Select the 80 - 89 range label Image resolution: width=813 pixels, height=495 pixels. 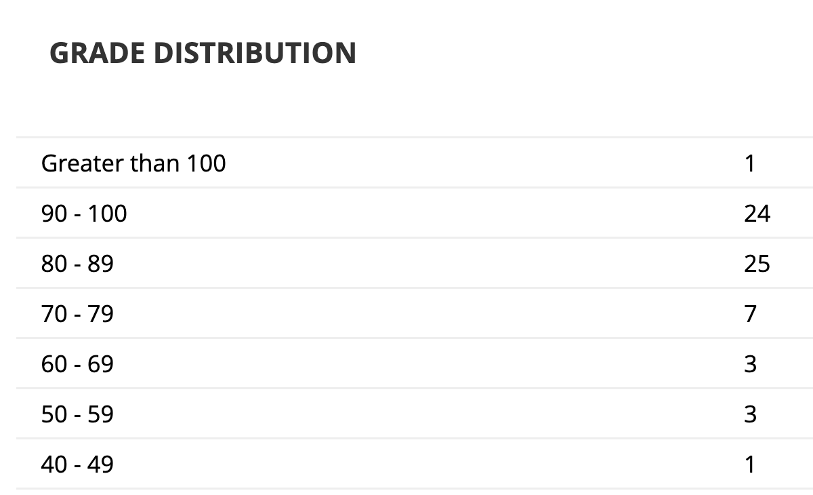[77, 264]
